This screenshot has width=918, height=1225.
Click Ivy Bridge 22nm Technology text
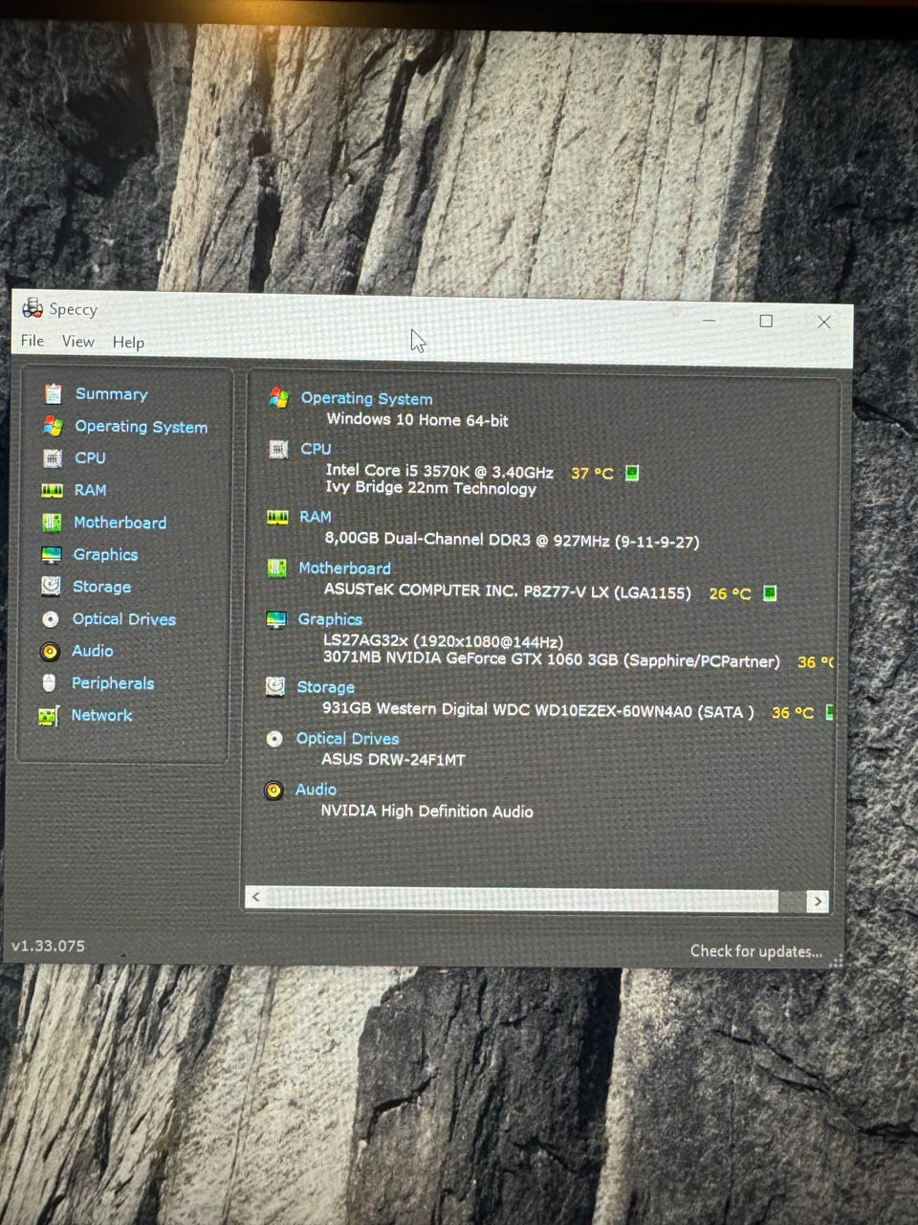point(430,488)
